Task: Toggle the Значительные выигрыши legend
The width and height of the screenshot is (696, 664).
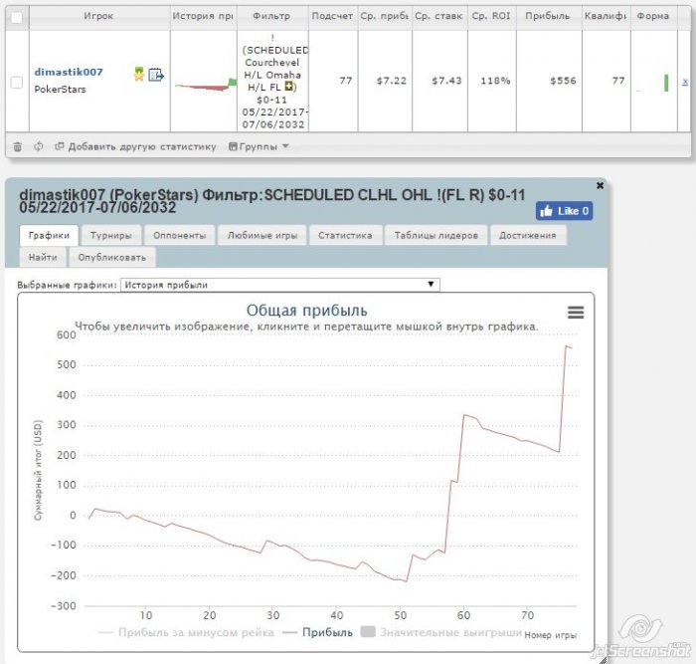Action: click(441, 632)
